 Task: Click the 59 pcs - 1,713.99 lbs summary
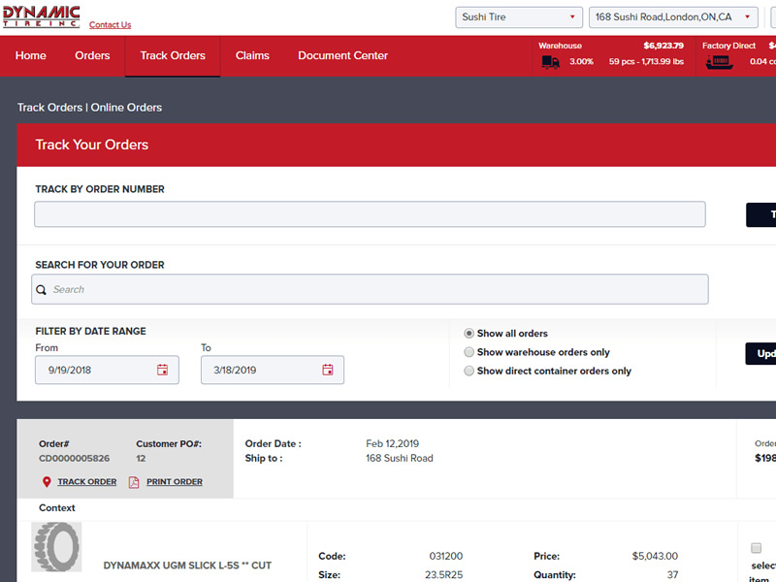click(646, 61)
